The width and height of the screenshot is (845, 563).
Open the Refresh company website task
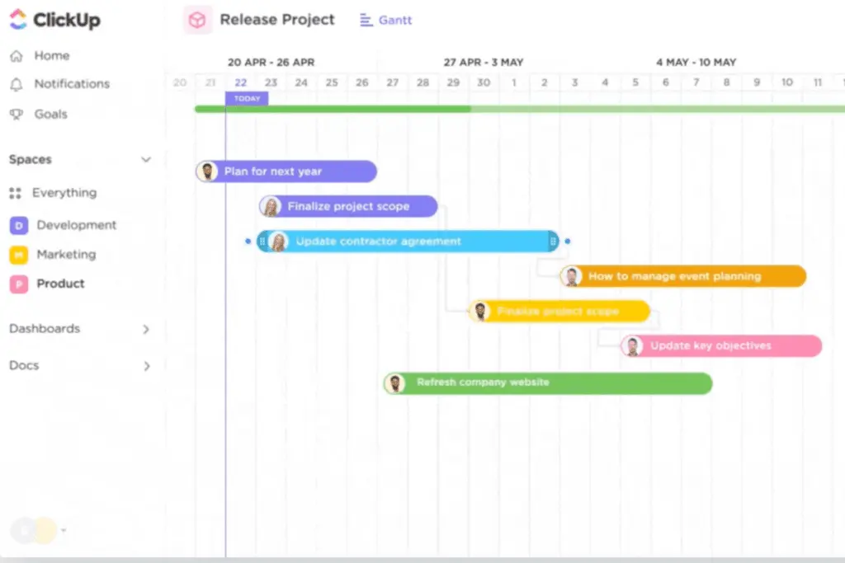(548, 383)
